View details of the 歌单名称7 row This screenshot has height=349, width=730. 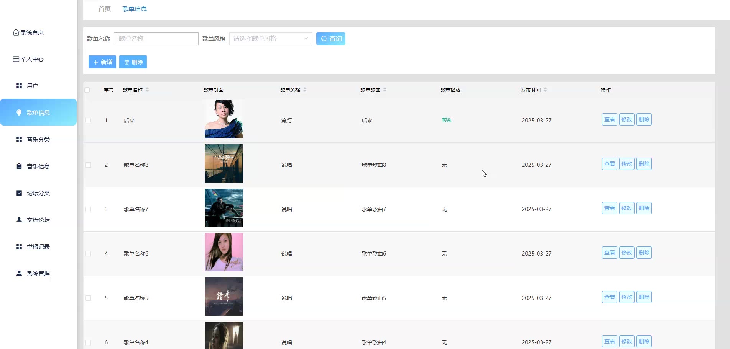(x=610, y=208)
